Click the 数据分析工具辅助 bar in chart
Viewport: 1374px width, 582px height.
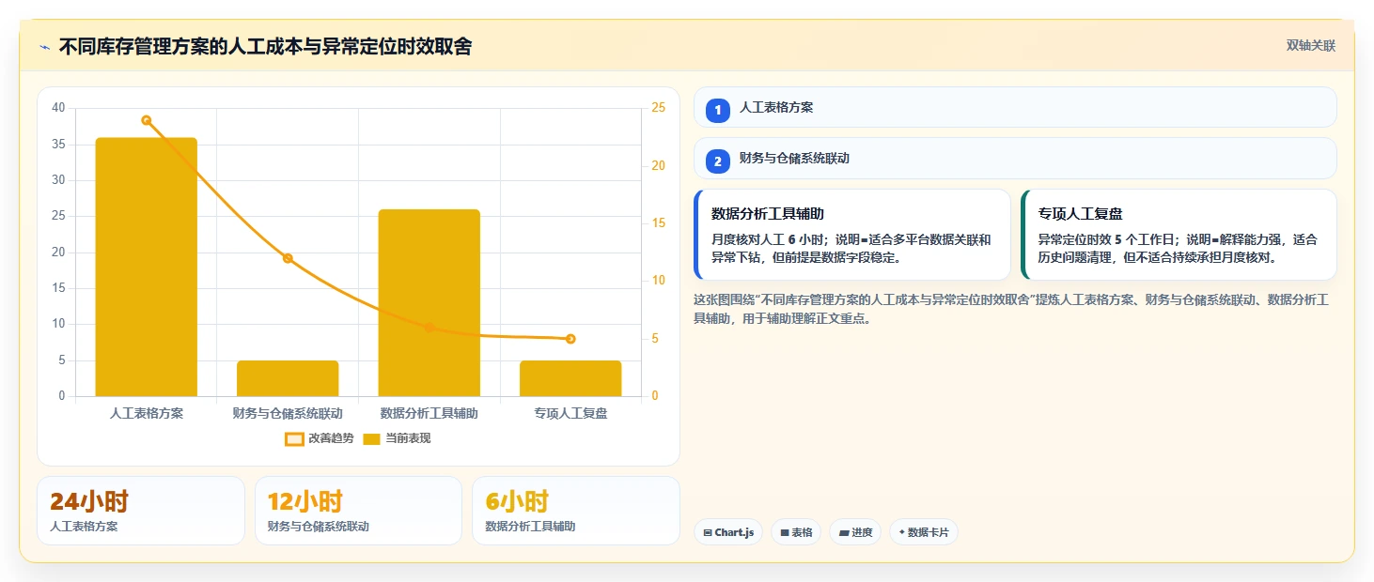click(429, 302)
